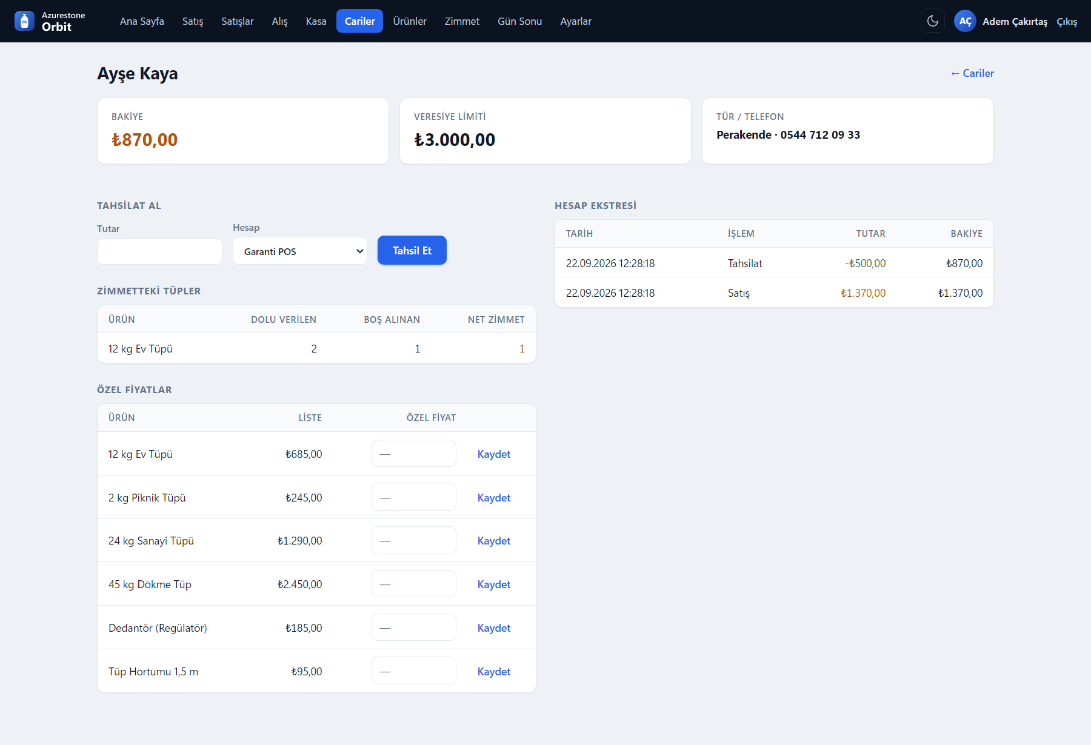Focus special price field for Dedantör (Regülatör)
This screenshot has height=745, width=1091.
pyautogui.click(x=414, y=627)
